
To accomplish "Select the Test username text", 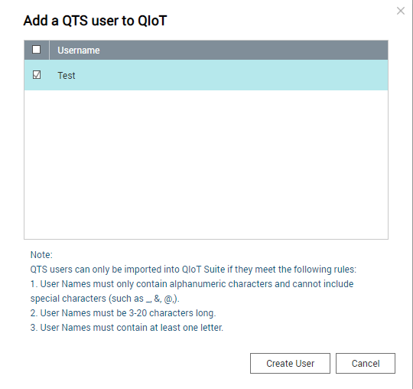I will pos(67,76).
